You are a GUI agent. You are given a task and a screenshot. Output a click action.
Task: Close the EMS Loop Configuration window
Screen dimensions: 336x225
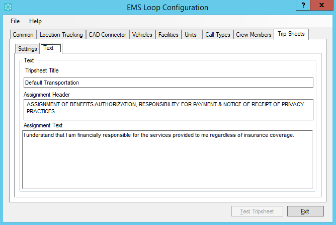(321, 5)
